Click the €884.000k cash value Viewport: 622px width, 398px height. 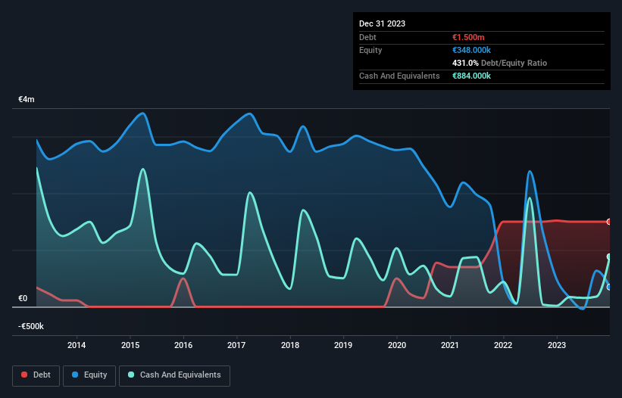coord(471,76)
